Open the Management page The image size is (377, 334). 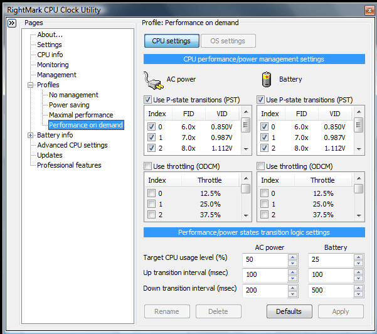click(56, 75)
